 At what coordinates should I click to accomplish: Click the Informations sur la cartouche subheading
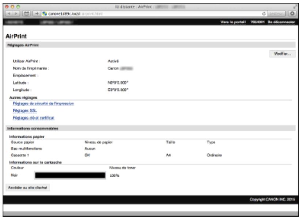pos(35,162)
